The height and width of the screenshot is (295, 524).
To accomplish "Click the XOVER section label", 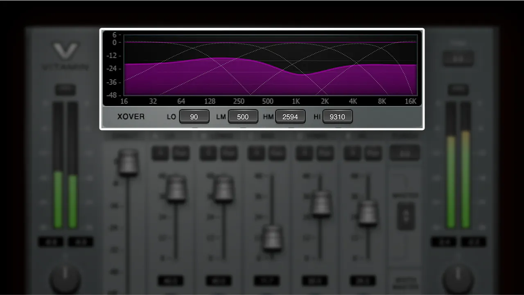I will (x=130, y=116).
